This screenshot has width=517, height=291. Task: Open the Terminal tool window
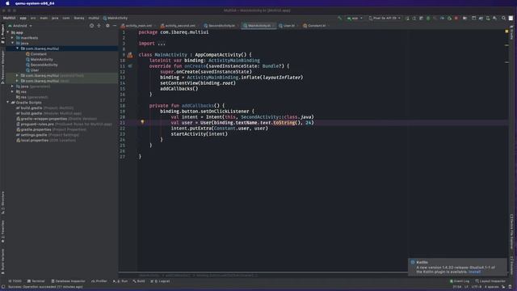tap(36, 281)
